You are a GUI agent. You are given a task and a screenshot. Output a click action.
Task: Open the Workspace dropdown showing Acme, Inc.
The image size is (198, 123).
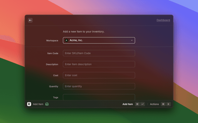pyautogui.click(x=99, y=40)
